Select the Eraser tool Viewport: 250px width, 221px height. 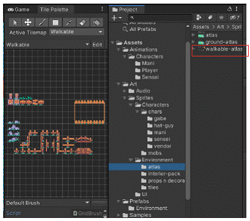click(83, 23)
